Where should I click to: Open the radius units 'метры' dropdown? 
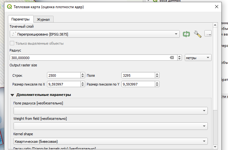click(198, 58)
